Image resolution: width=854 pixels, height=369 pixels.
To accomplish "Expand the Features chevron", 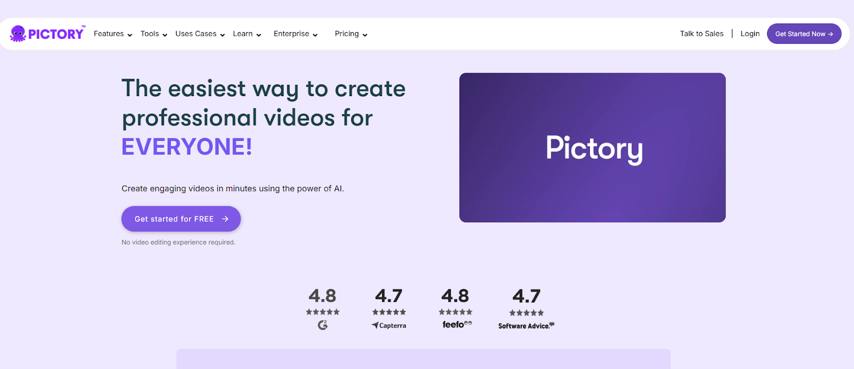I will [130, 35].
